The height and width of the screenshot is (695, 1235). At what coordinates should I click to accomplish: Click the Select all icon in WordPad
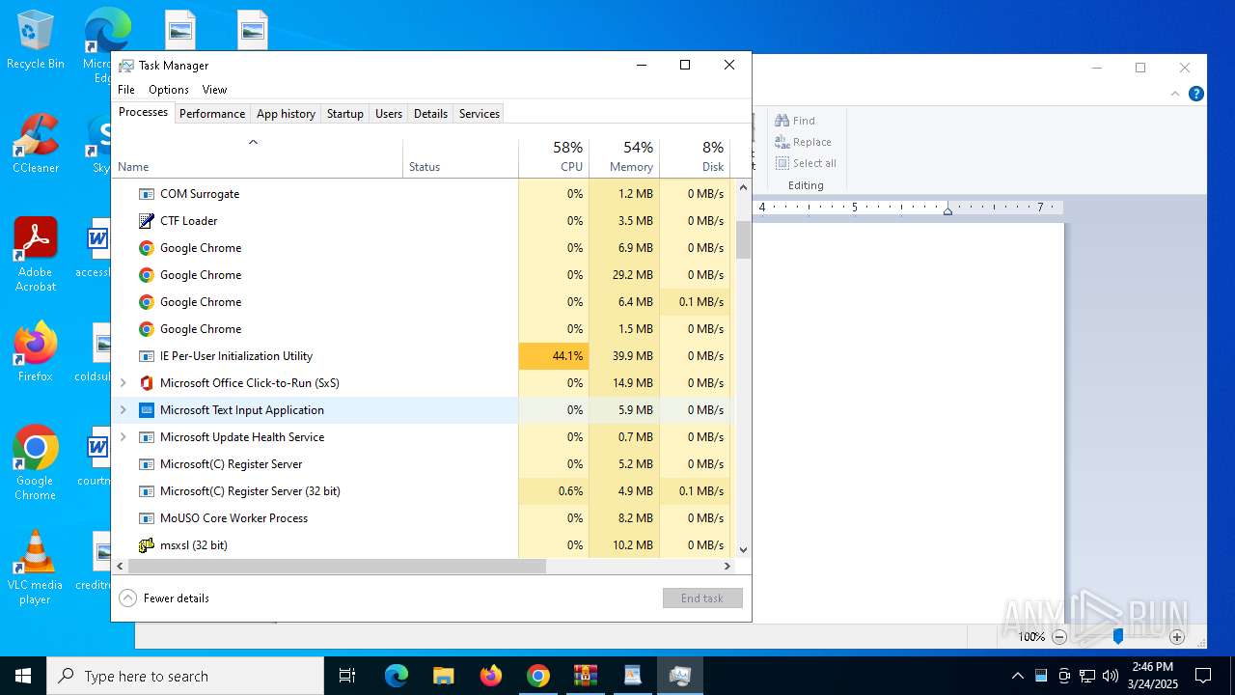tap(782, 163)
